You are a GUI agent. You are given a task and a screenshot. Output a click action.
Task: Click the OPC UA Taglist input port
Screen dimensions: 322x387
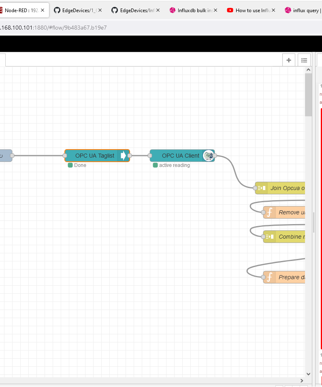click(65, 156)
